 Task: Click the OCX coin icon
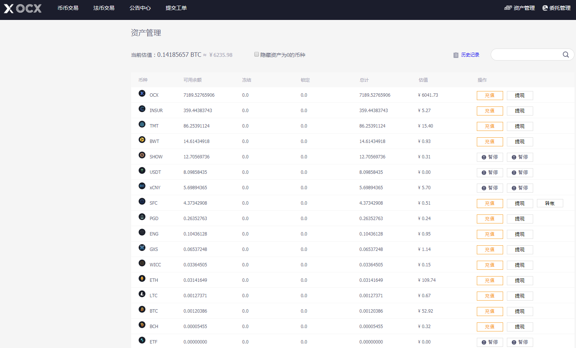tap(142, 93)
